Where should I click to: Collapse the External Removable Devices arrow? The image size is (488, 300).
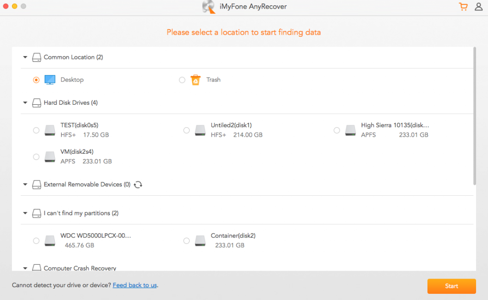(x=25, y=184)
